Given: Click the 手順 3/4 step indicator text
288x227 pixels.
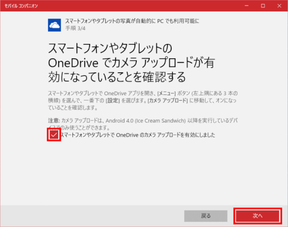Looking at the screenshot, I should pos(75,28).
